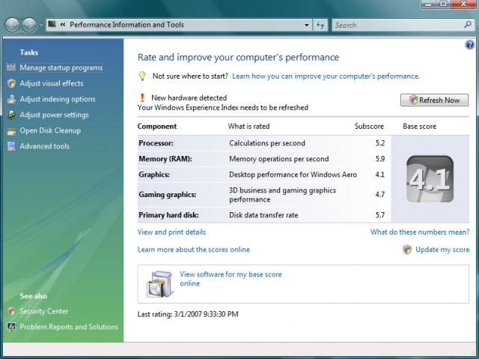Viewport: 479px width, 359px height.
Task: Click the magnifying glass search icon
Action: pyautogui.click(x=468, y=25)
